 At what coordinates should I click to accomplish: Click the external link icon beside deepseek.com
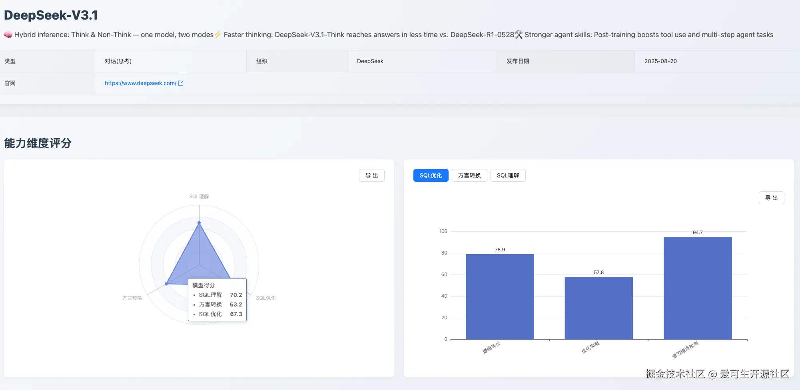click(x=181, y=83)
